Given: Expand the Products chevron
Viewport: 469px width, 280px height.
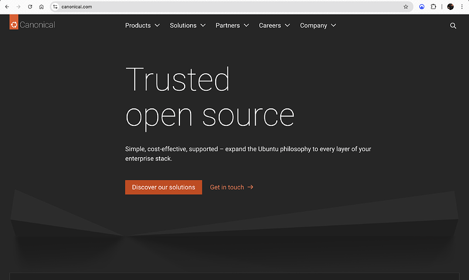Looking at the screenshot, I should pos(157,25).
